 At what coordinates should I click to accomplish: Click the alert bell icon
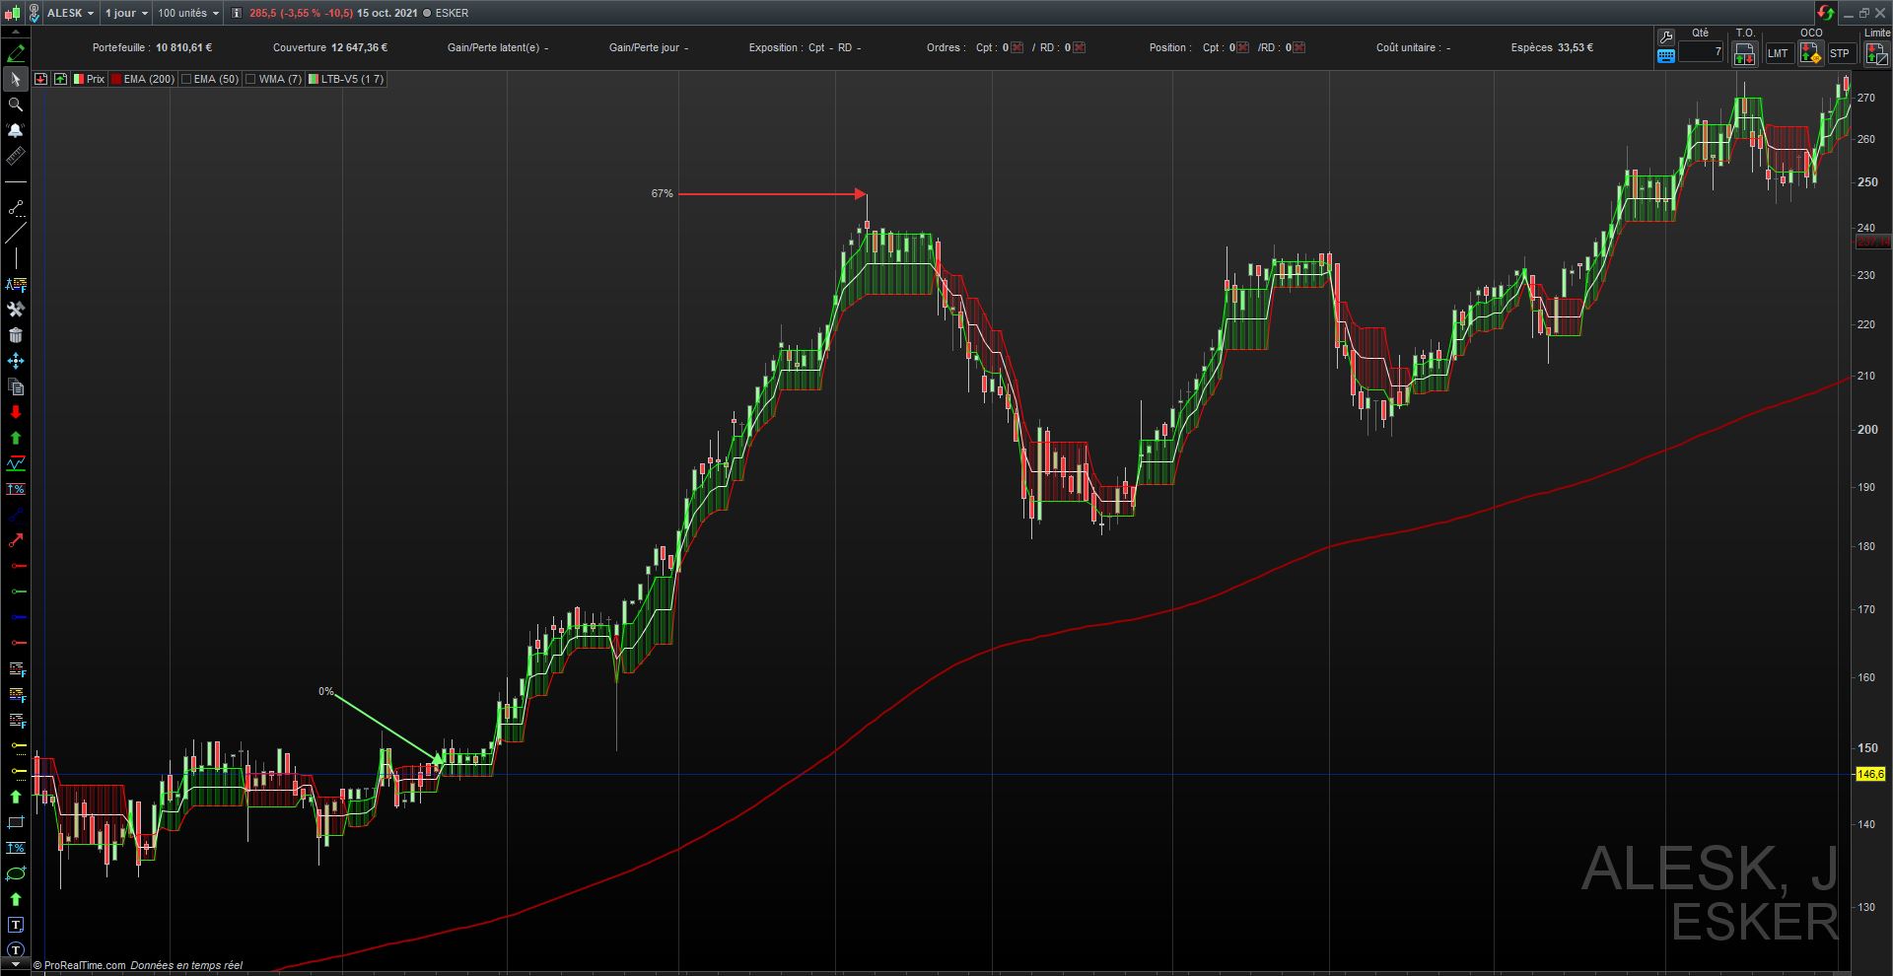point(16,130)
